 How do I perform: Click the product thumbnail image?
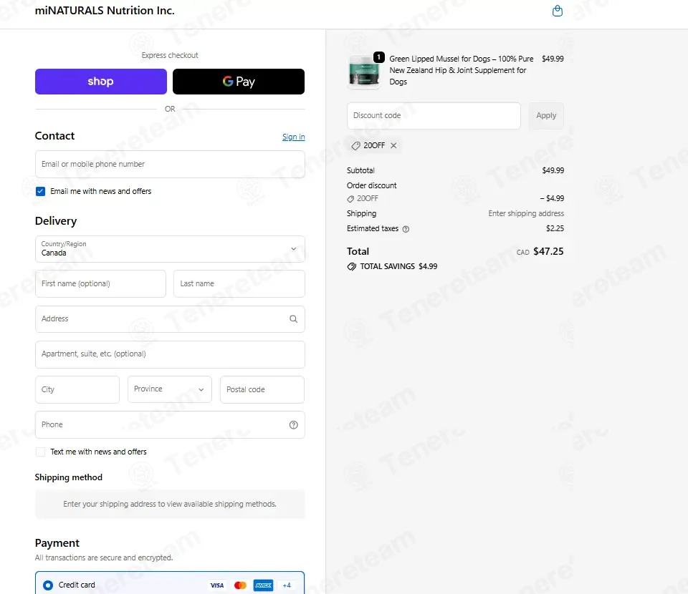pos(364,72)
